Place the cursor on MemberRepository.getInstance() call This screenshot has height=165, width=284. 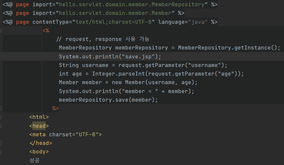[x=227, y=48]
